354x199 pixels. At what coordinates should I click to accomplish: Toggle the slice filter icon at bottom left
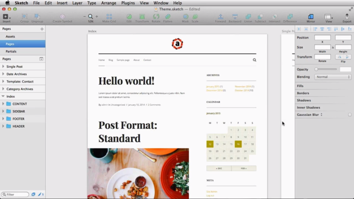point(41,194)
